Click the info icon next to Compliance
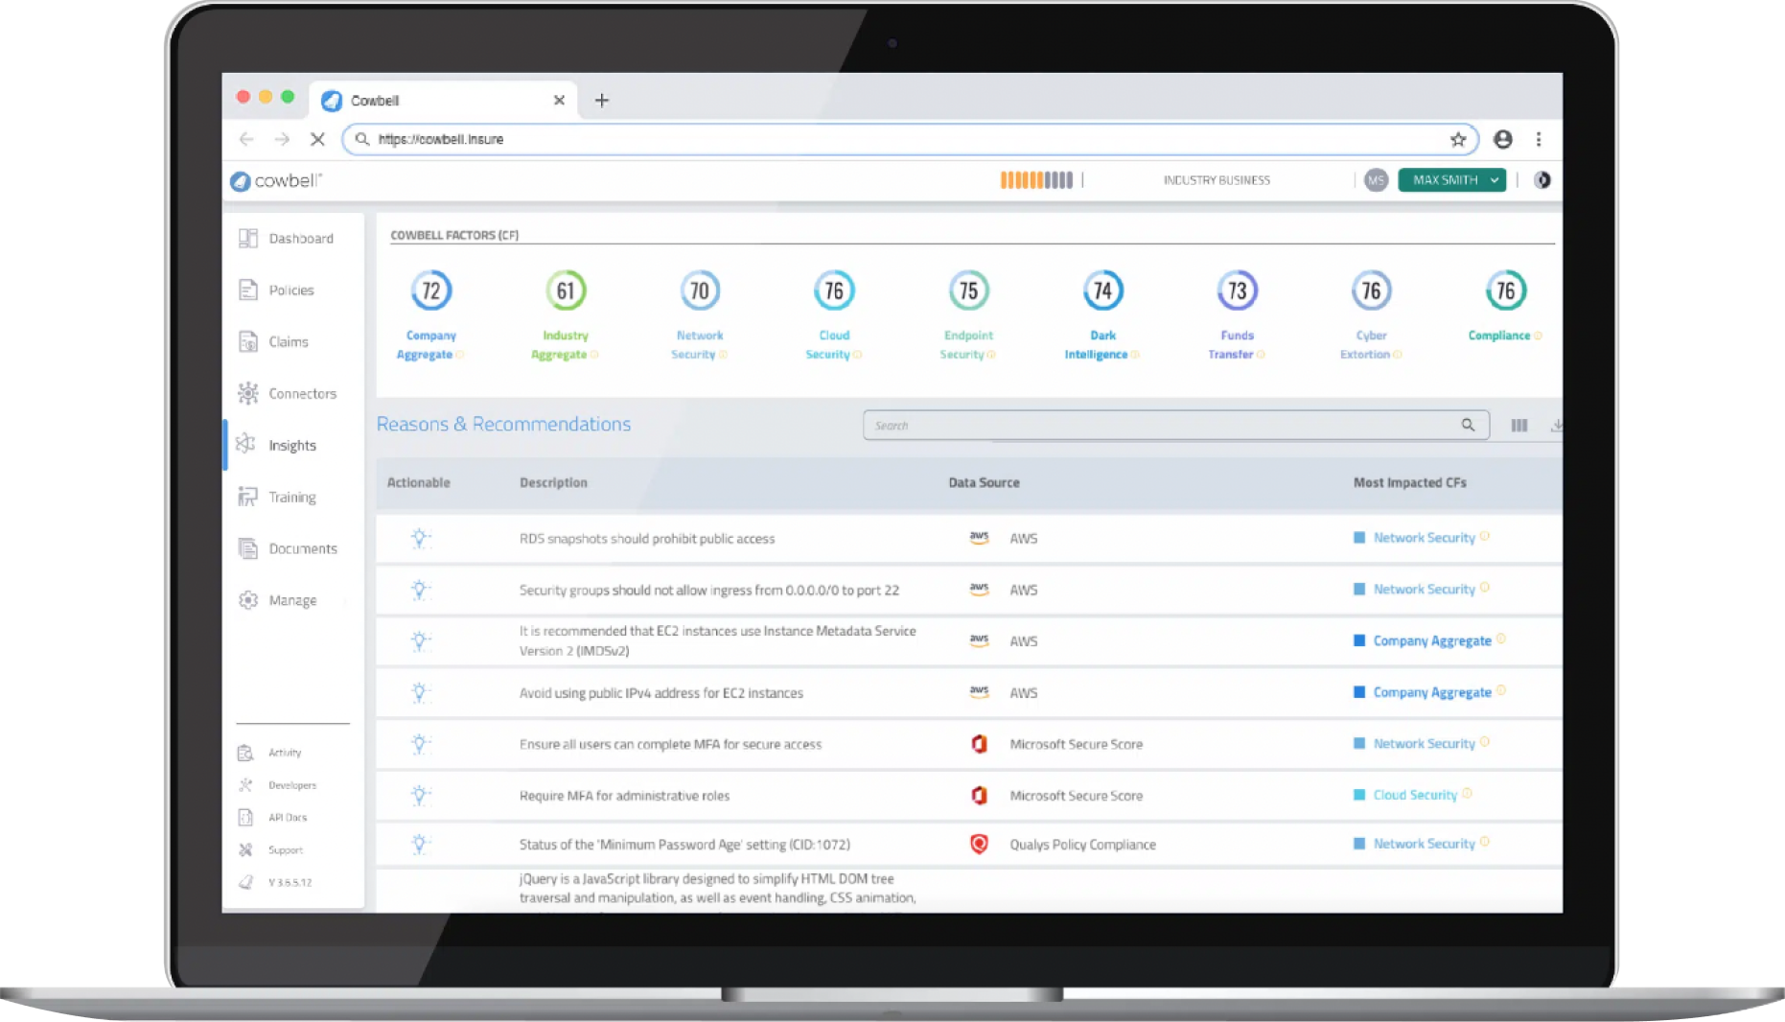The image size is (1785, 1022). point(1538,336)
